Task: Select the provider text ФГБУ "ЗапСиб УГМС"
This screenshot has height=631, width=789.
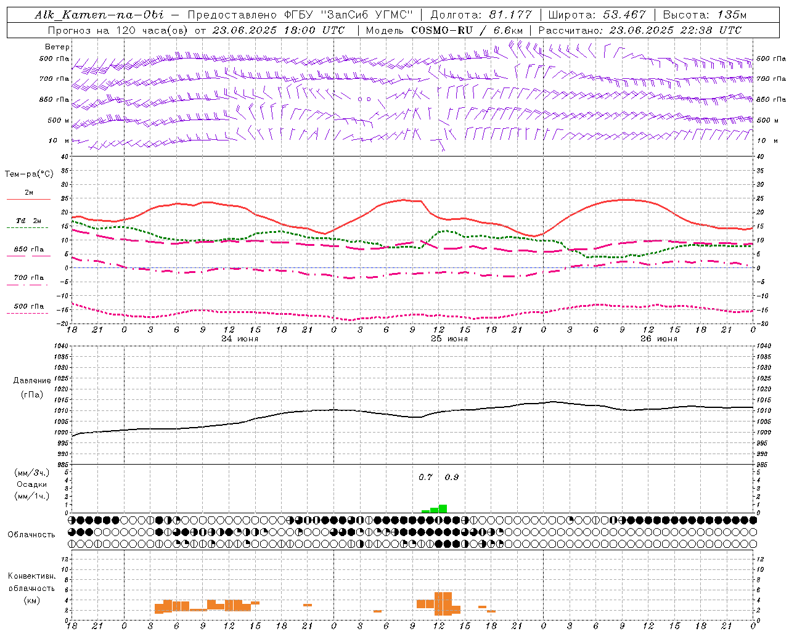Action: (349, 15)
